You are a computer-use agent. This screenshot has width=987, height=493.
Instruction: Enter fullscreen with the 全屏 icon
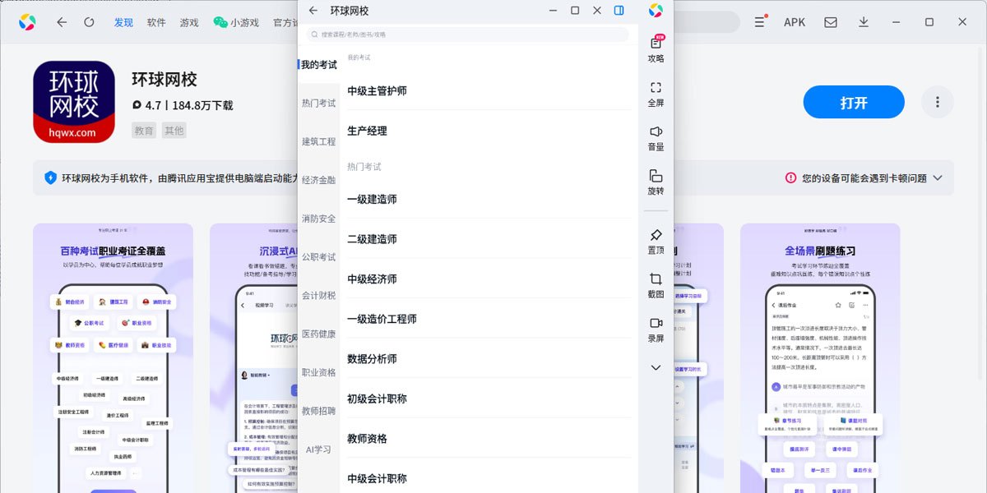pos(656,92)
